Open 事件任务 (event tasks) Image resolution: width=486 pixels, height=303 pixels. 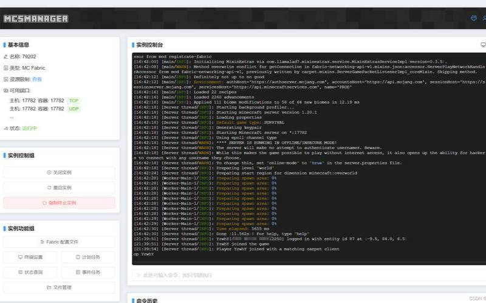click(x=87, y=272)
